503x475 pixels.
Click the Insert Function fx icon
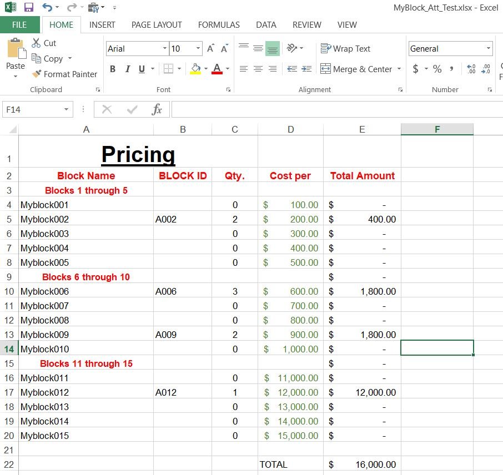[157, 110]
